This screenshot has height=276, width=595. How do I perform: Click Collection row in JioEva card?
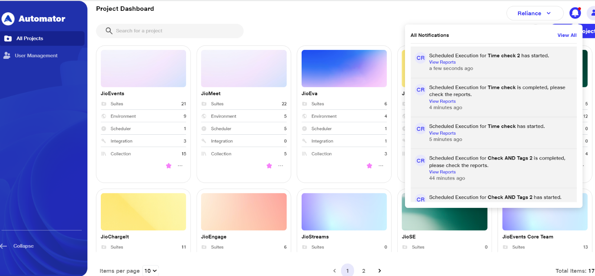pyautogui.click(x=344, y=154)
